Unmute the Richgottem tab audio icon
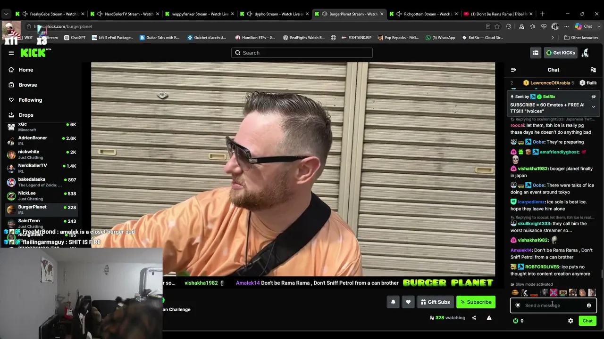 (x=399, y=14)
